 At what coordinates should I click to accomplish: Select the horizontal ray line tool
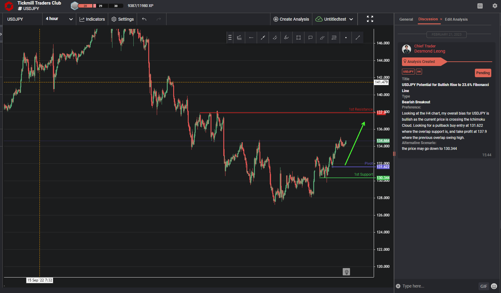251,37
